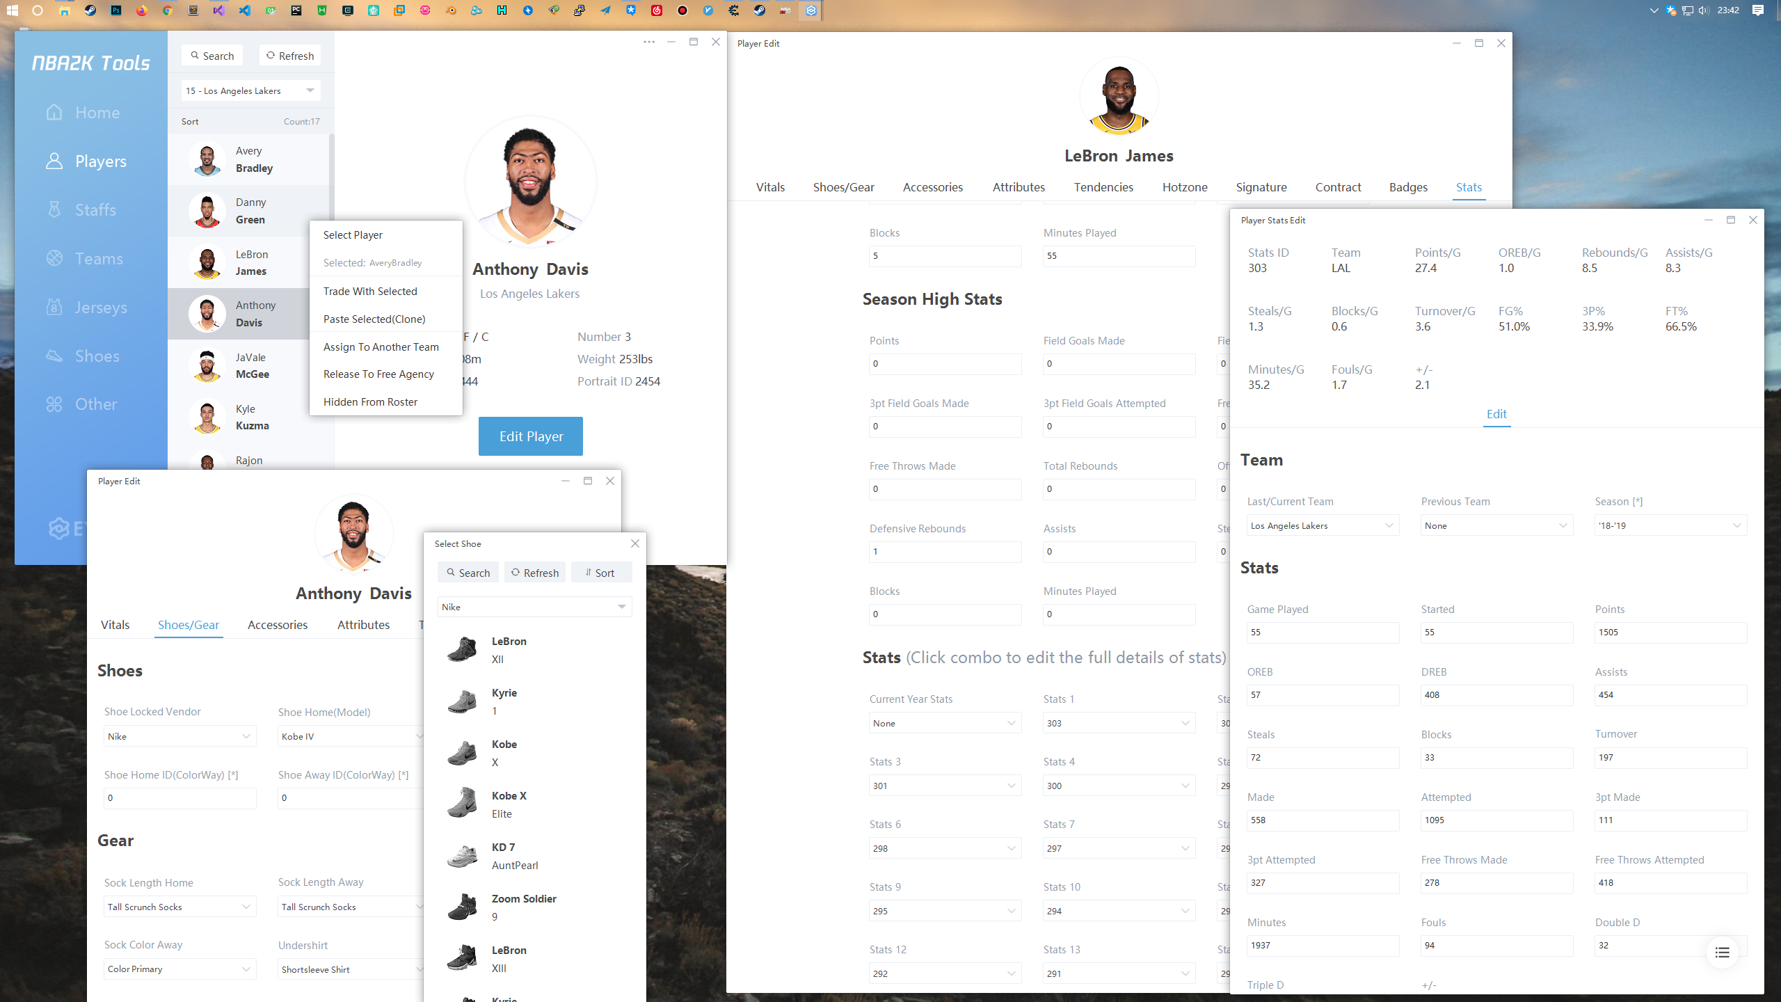This screenshot has width=1781, height=1002.
Task: Click the Shoes sidebar icon
Action: tap(54, 356)
